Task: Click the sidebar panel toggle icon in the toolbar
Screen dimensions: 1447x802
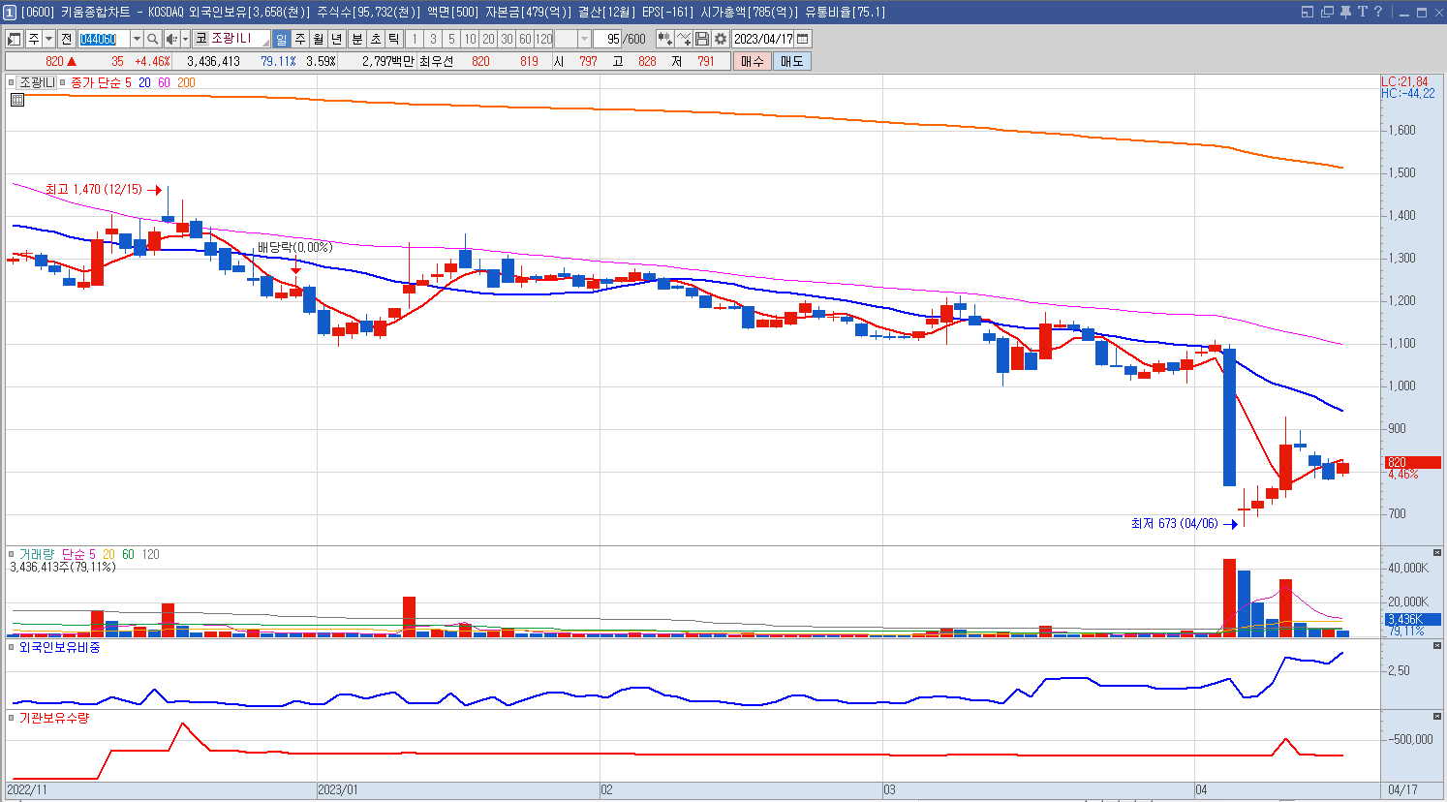Action: pyautogui.click(x=15, y=39)
